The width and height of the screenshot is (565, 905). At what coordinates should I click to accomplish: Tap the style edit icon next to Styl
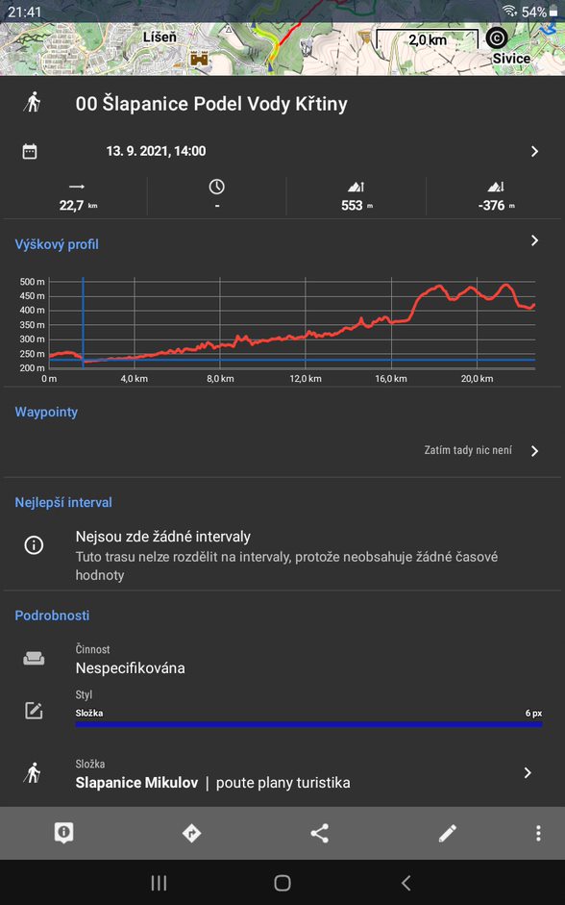(34, 711)
